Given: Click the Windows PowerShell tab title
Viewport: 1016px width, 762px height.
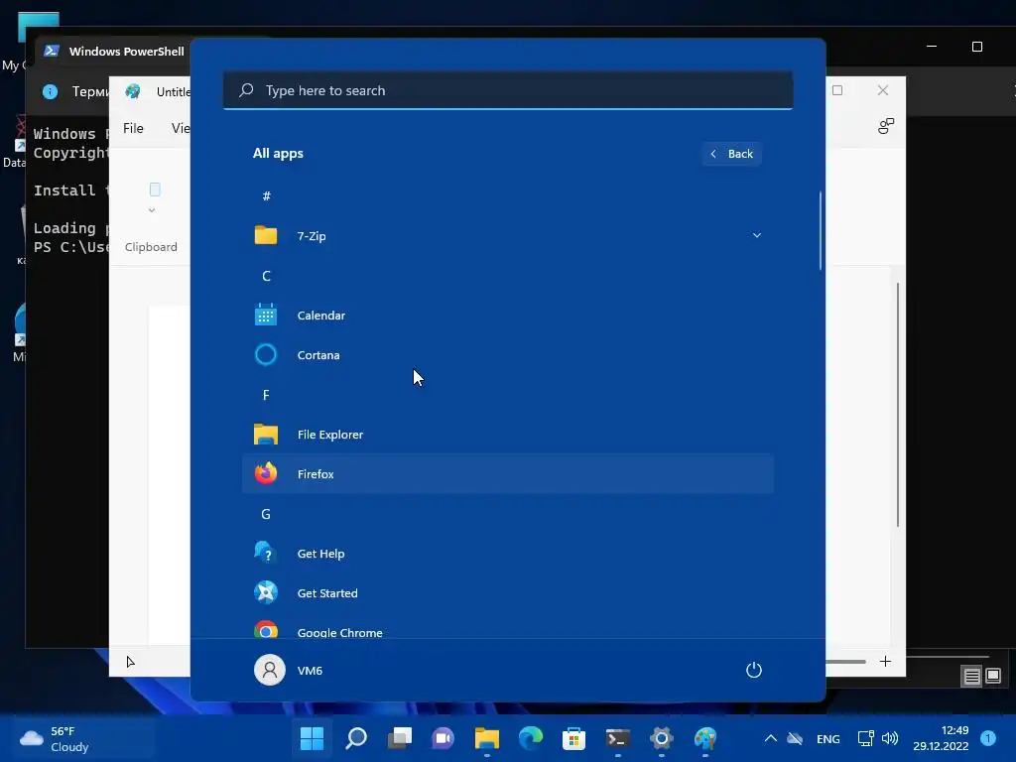Looking at the screenshot, I should click(x=126, y=52).
